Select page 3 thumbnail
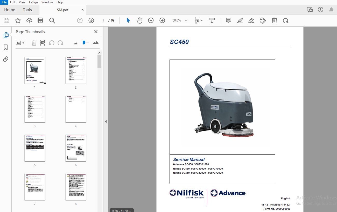This screenshot has height=212, width=337. pos(35,109)
